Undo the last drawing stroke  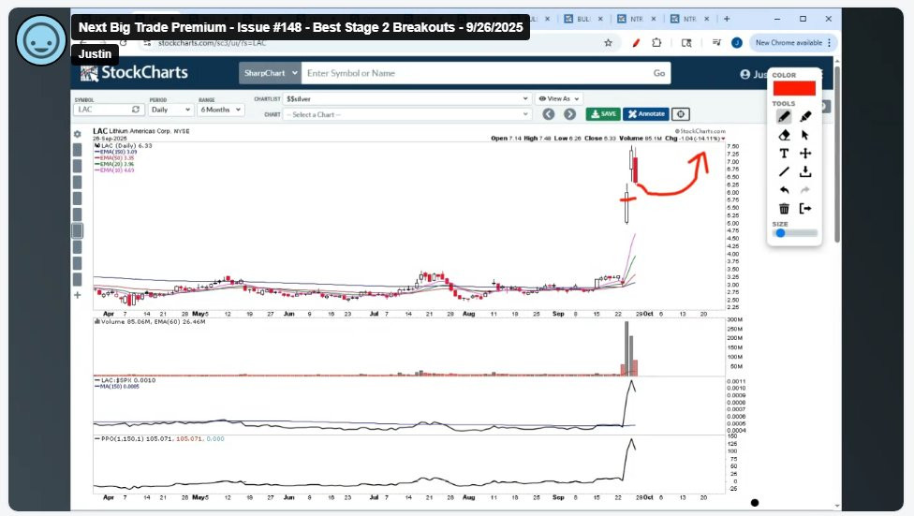tap(784, 190)
